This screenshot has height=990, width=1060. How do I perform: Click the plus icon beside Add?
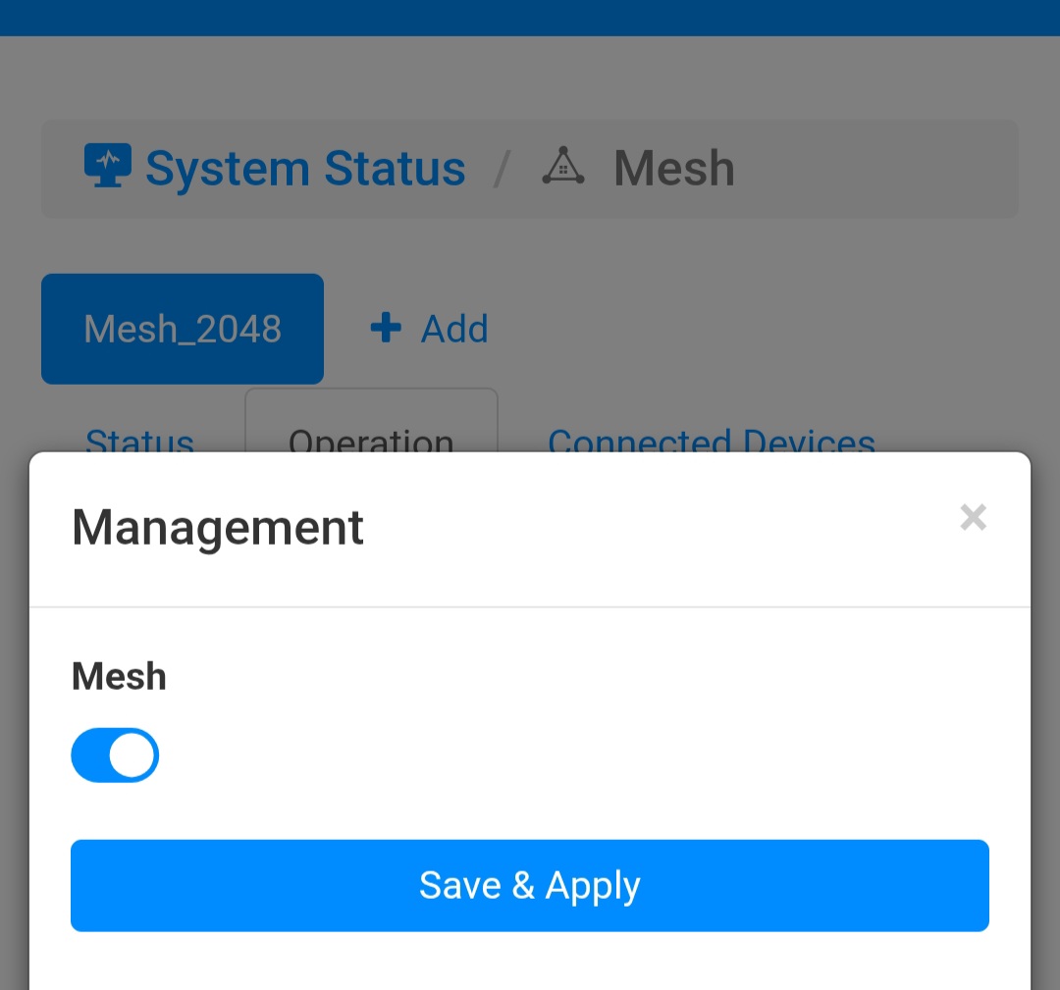click(x=386, y=328)
